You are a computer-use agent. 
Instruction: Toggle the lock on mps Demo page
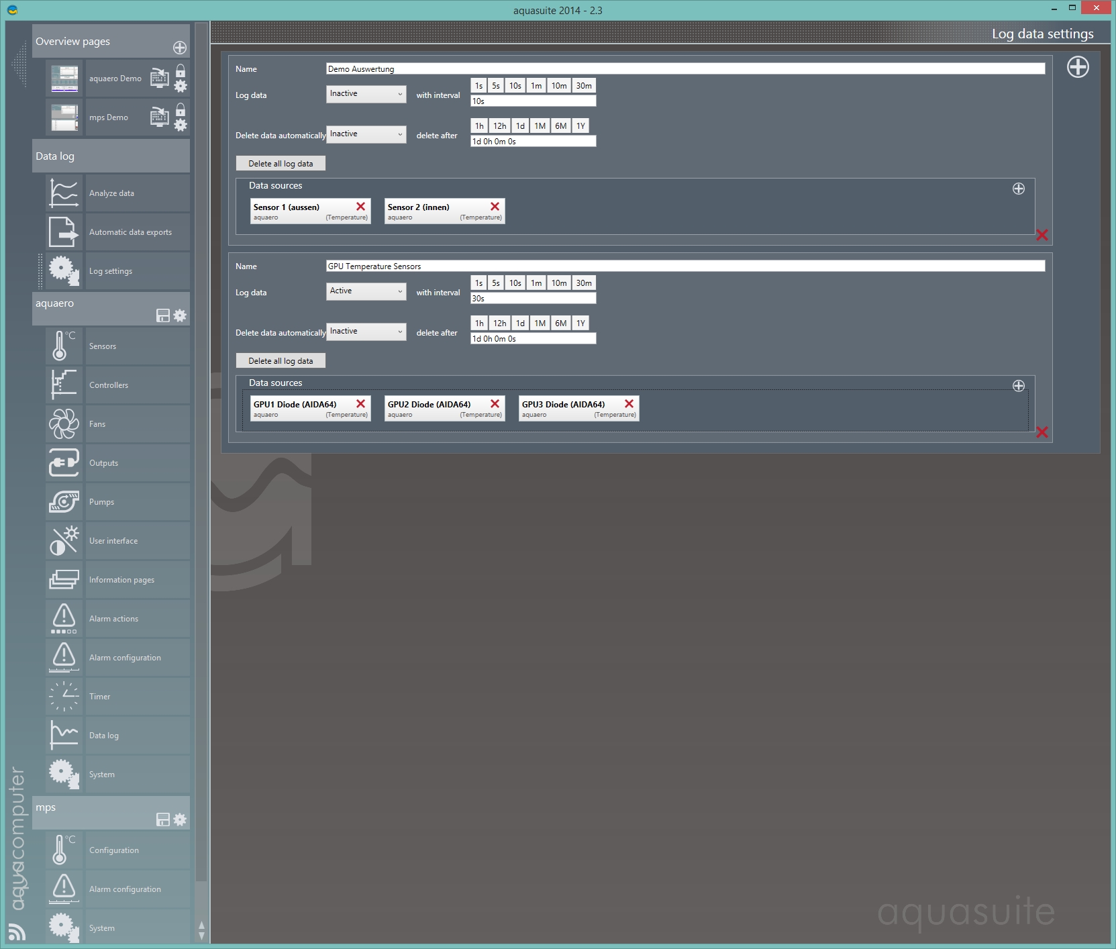(x=181, y=109)
